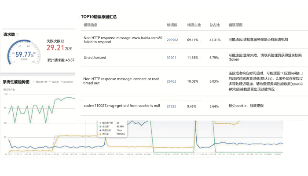Image resolution: width=308 pixels, height=176 pixels.
Task: Click the yellow 吞吐量 swatch in the tooltip
Action: pyautogui.click(x=100, y=134)
